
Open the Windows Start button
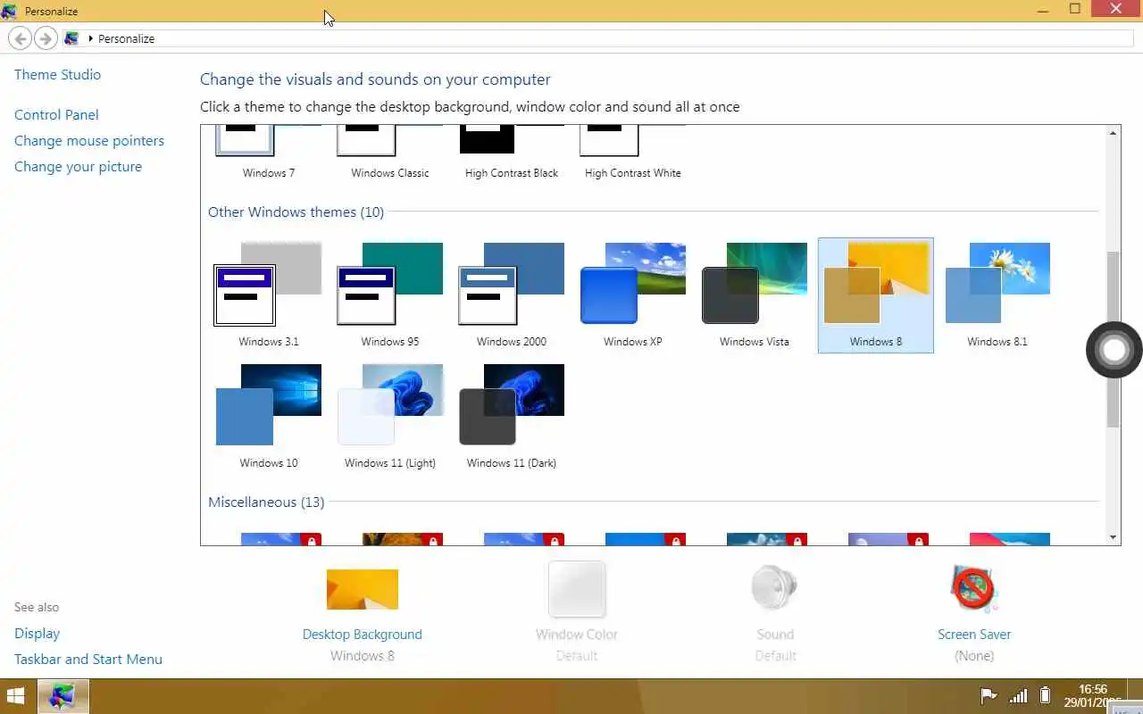point(16,696)
